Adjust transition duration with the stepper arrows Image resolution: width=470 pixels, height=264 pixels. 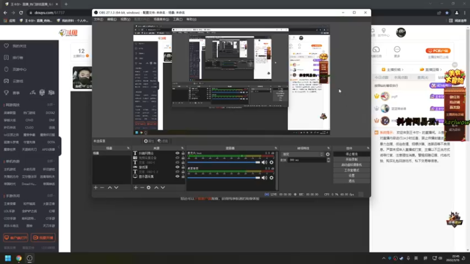pyautogui.click(x=328, y=160)
